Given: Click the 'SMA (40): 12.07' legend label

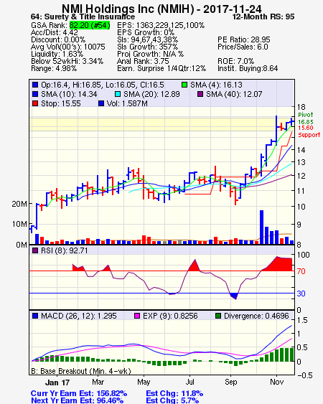Looking at the screenshot, I should (234, 94).
